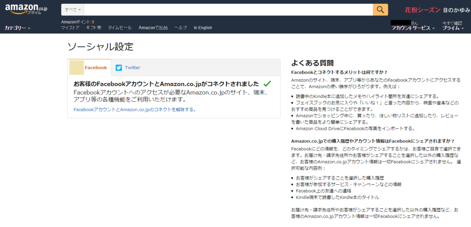Click the 花粉シーズン 目のかゆみ banner
Viewport: 471px width, 227px height.
pyautogui.click(x=437, y=10)
